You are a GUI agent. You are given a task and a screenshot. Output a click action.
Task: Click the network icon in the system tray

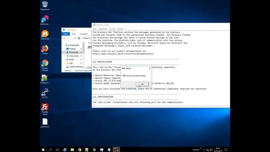tap(211, 150)
